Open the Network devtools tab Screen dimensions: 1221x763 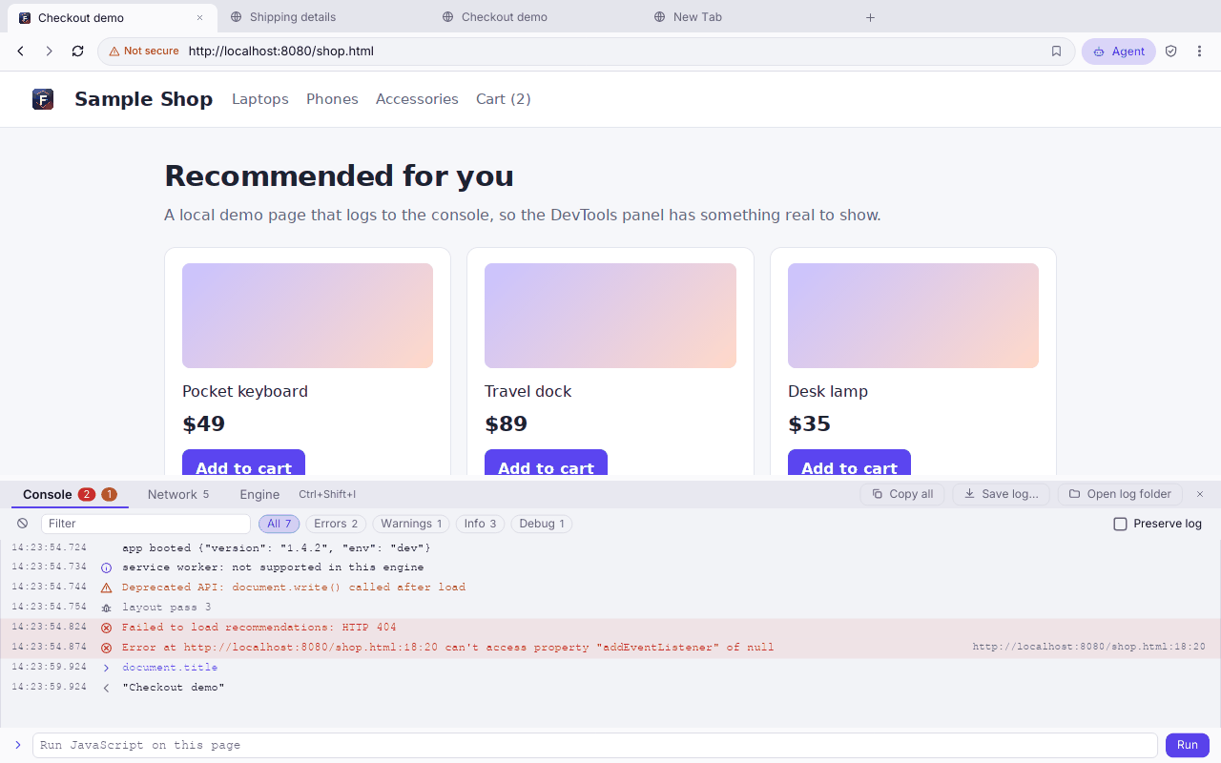[x=178, y=494]
